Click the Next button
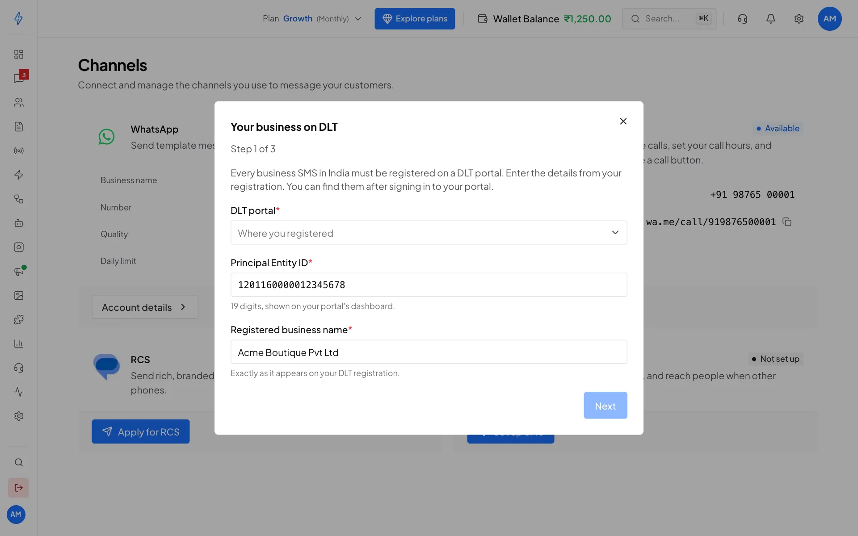This screenshot has width=858, height=536. coord(605,406)
